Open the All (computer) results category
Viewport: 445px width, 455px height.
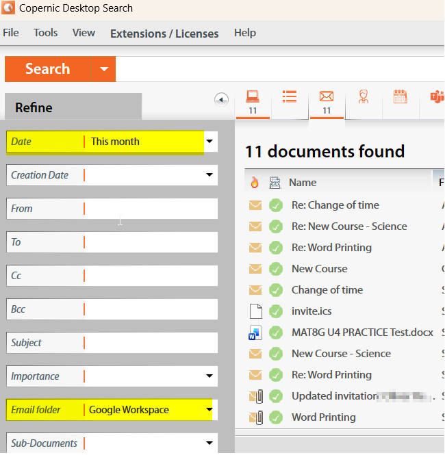(253, 101)
